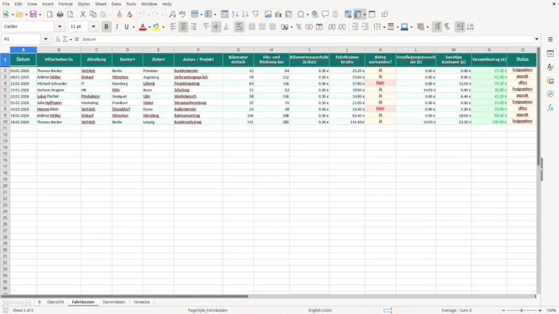Select column G header
The width and height of the screenshot is (559, 314).
coord(238,50)
